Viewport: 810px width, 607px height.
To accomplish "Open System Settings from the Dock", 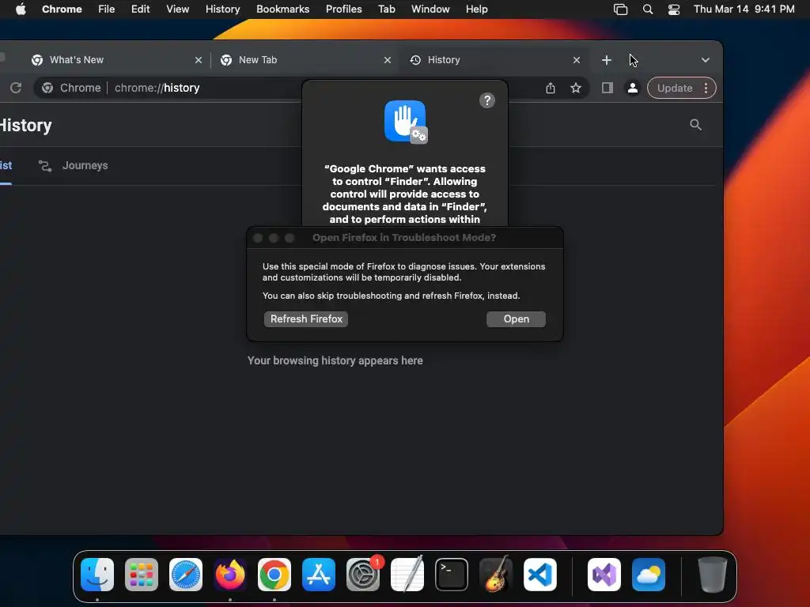I will point(363,575).
